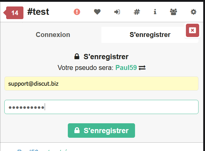Image resolution: width=205 pixels, height=151 pixels.
Task: Close the panel with red X button
Action: (x=192, y=30)
